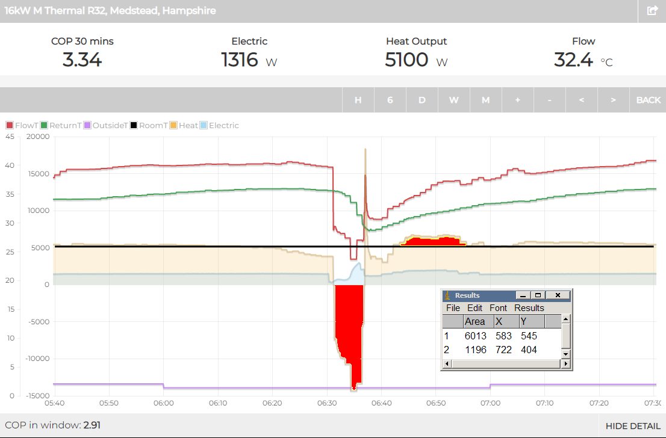Pan the chart right with the > button
This screenshot has width=666, height=438.
[613, 100]
